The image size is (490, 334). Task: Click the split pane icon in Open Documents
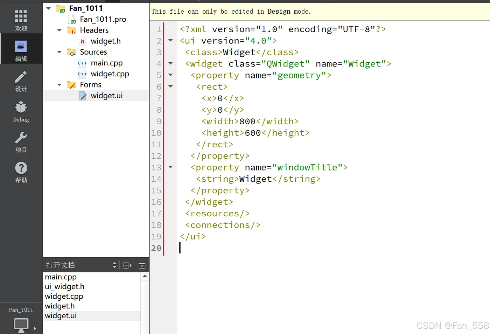click(x=128, y=265)
